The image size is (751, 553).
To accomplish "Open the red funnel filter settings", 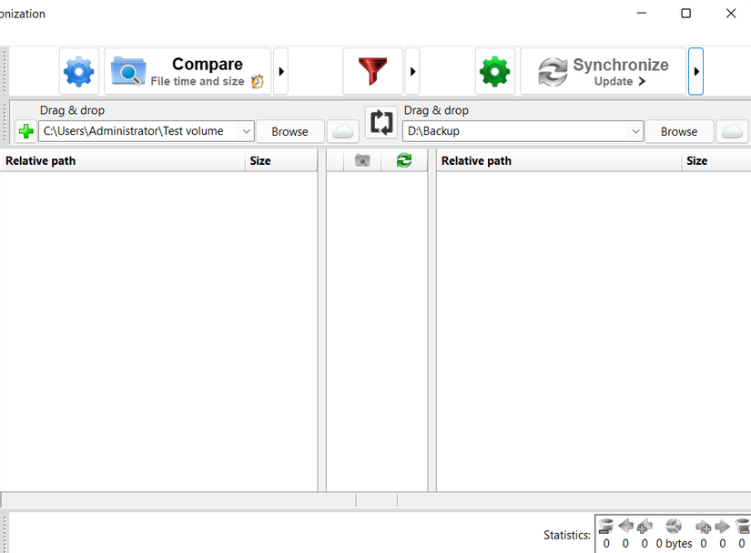I will click(x=372, y=71).
